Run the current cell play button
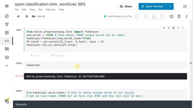 pyautogui.click(x=27, y=16)
